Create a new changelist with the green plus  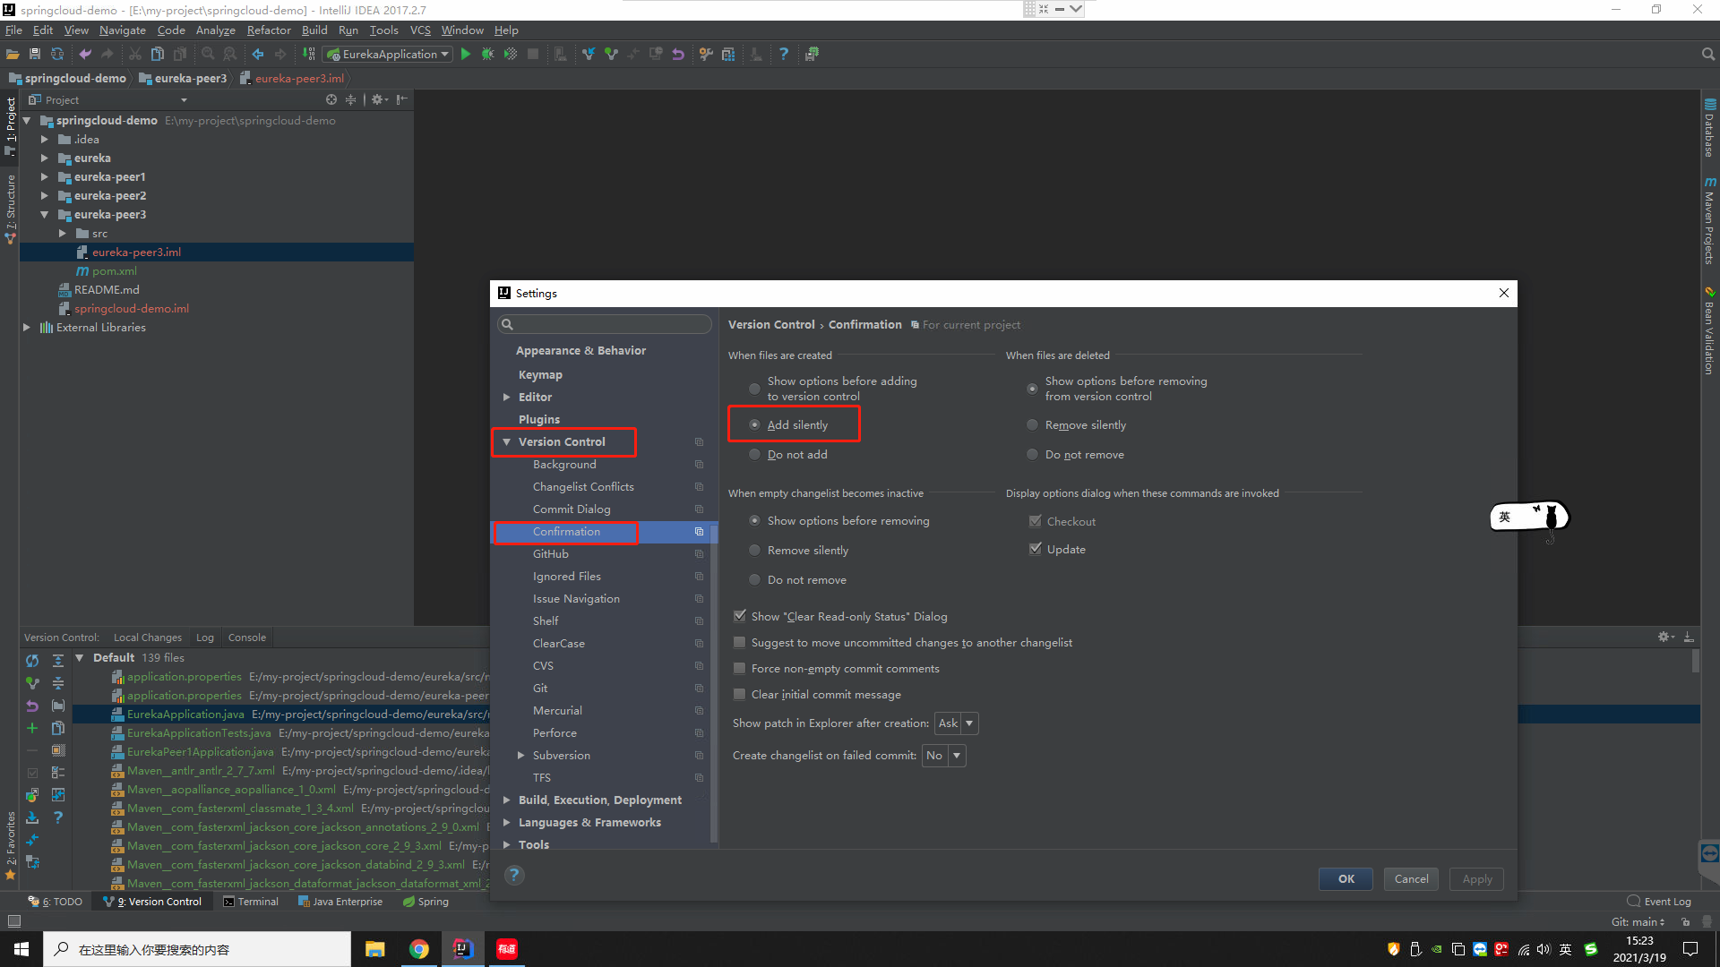[x=32, y=728]
